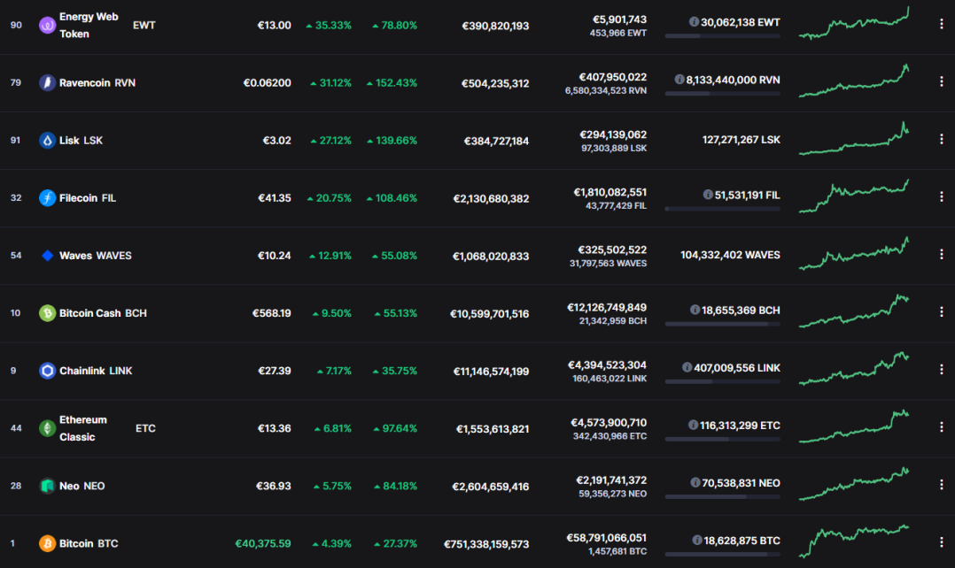The image size is (955, 568).
Task: Click the Bitcoin 7-day sparkline chart
Action: click(x=854, y=541)
